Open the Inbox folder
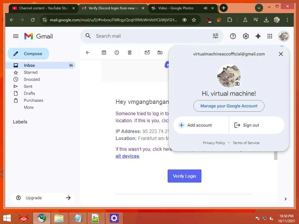The height and width of the screenshot is (224, 299). click(x=41, y=65)
